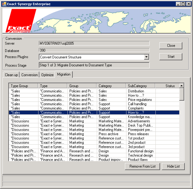Screen dimensions: 193x189
Task: Sort by the Group column header
Action: click(82, 86)
